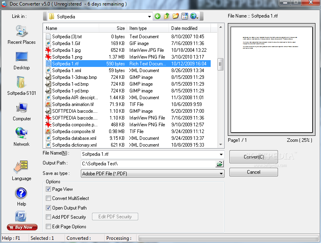The width and height of the screenshot is (321, 243).
Task: Click the Doc Converter title bar app icon
Action: [4, 4]
